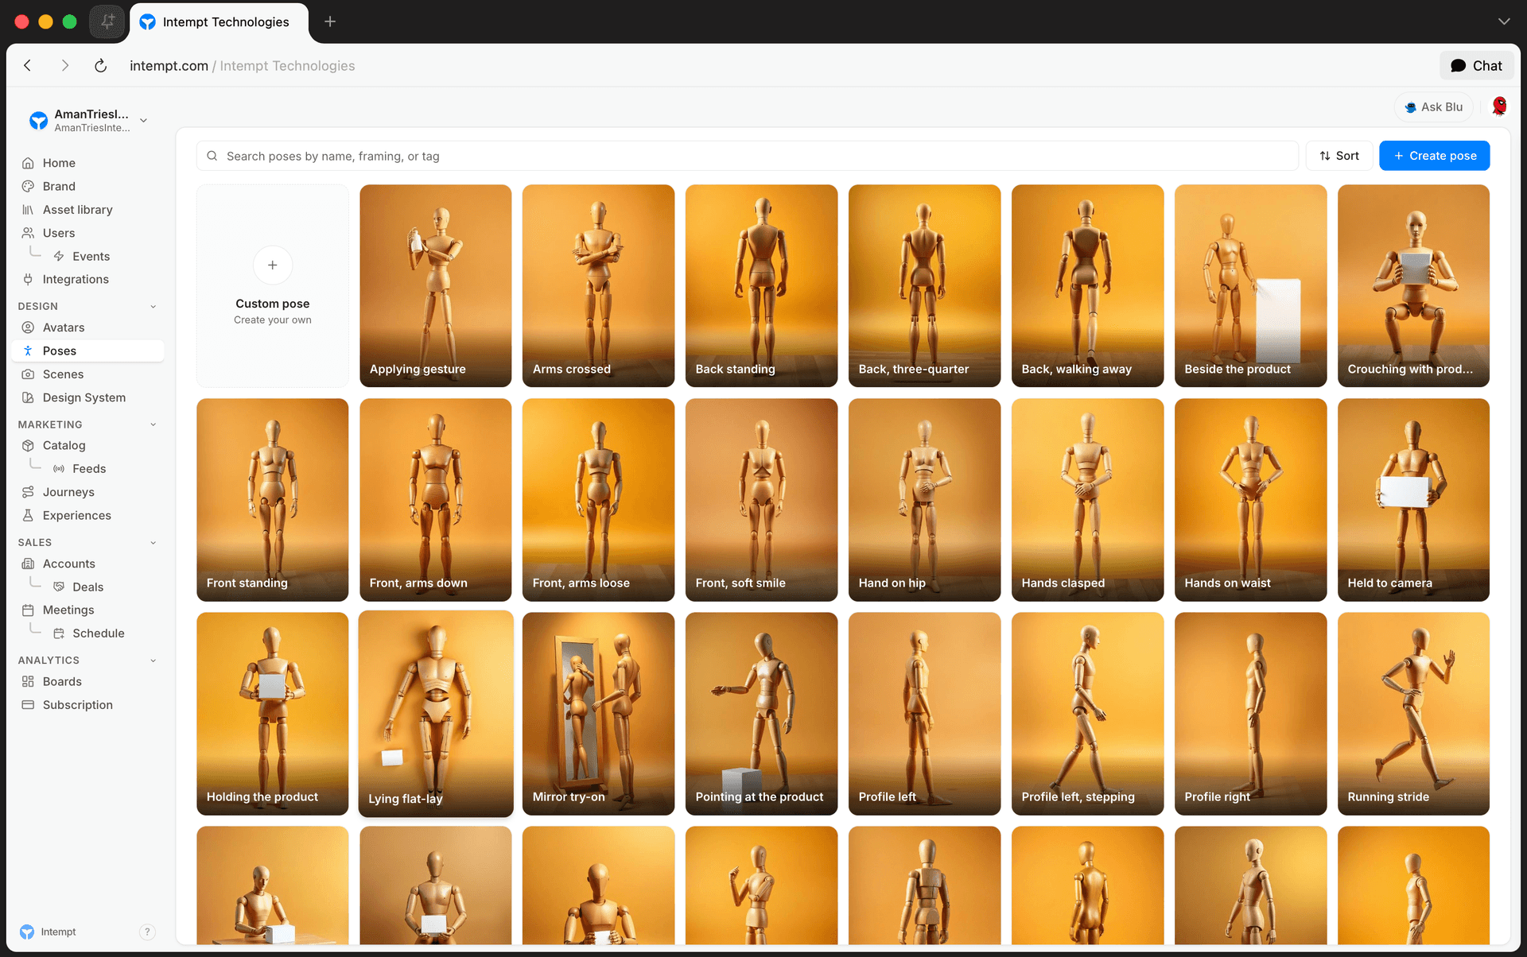Click the Asset library icon
This screenshot has height=957, width=1527.
(28, 210)
